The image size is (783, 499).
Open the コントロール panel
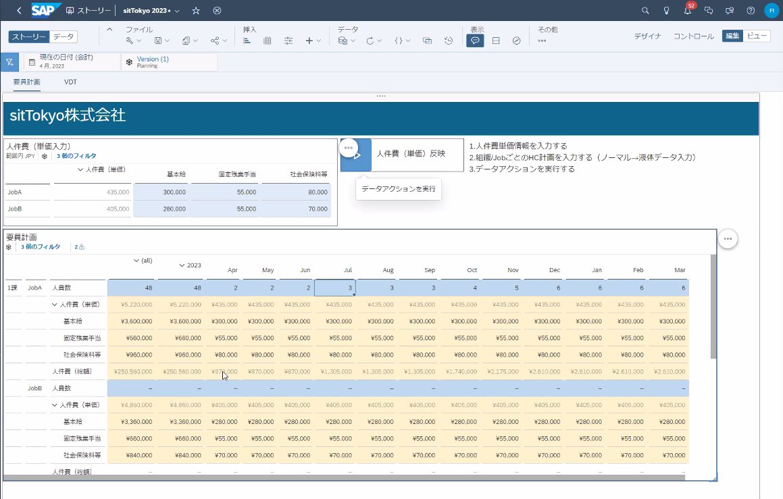(x=694, y=36)
